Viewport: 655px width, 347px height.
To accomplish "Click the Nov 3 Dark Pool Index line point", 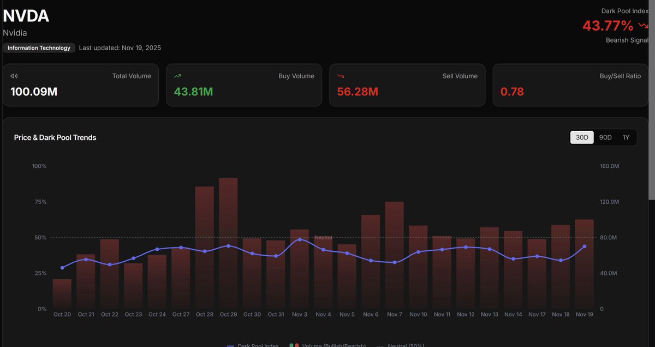I will pos(300,239).
